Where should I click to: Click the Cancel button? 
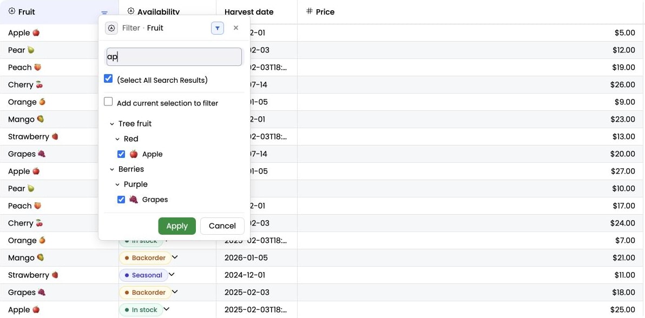click(222, 226)
